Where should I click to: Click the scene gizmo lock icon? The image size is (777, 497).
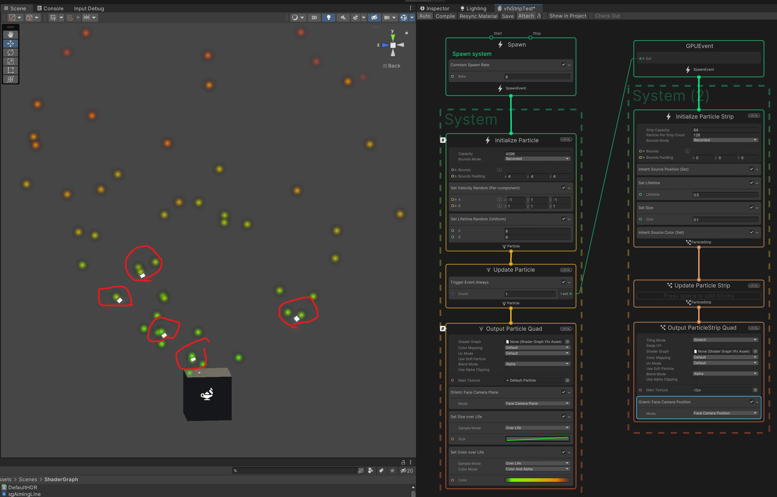pyautogui.click(x=406, y=33)
